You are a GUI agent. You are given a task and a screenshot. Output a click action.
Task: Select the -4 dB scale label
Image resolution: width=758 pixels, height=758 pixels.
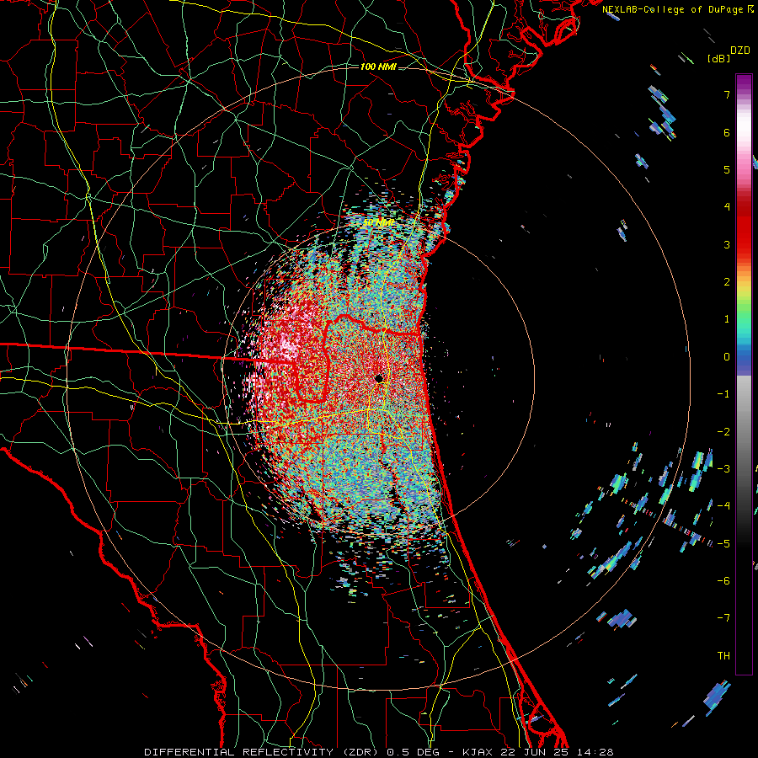point(723,506)
